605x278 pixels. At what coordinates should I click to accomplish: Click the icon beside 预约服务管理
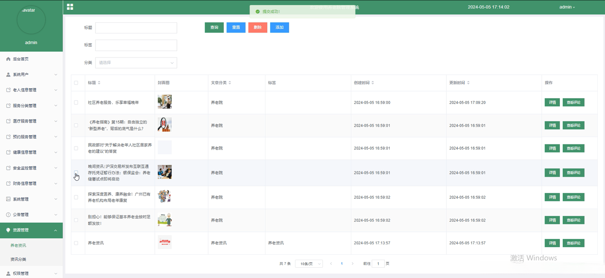[x=9, y=137]
